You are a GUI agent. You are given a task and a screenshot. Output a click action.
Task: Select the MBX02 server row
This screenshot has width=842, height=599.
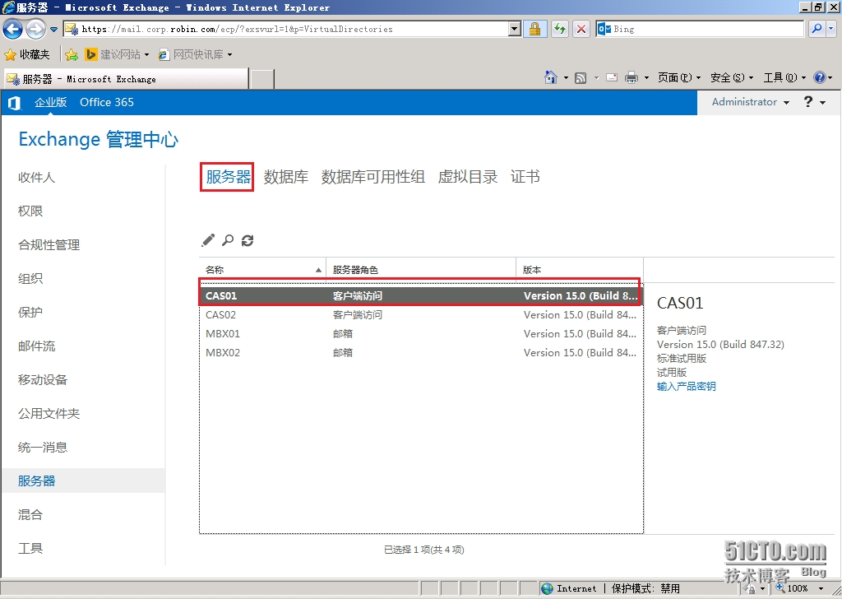pyautogui.click(x=421, y=352)
